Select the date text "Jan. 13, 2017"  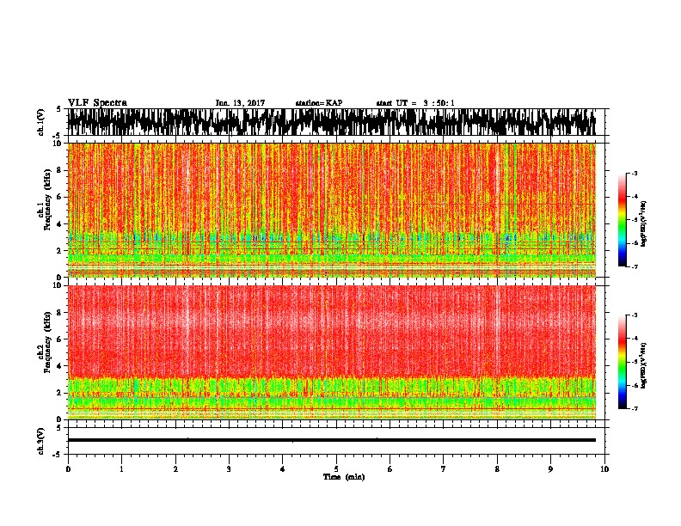pos(240,103)
